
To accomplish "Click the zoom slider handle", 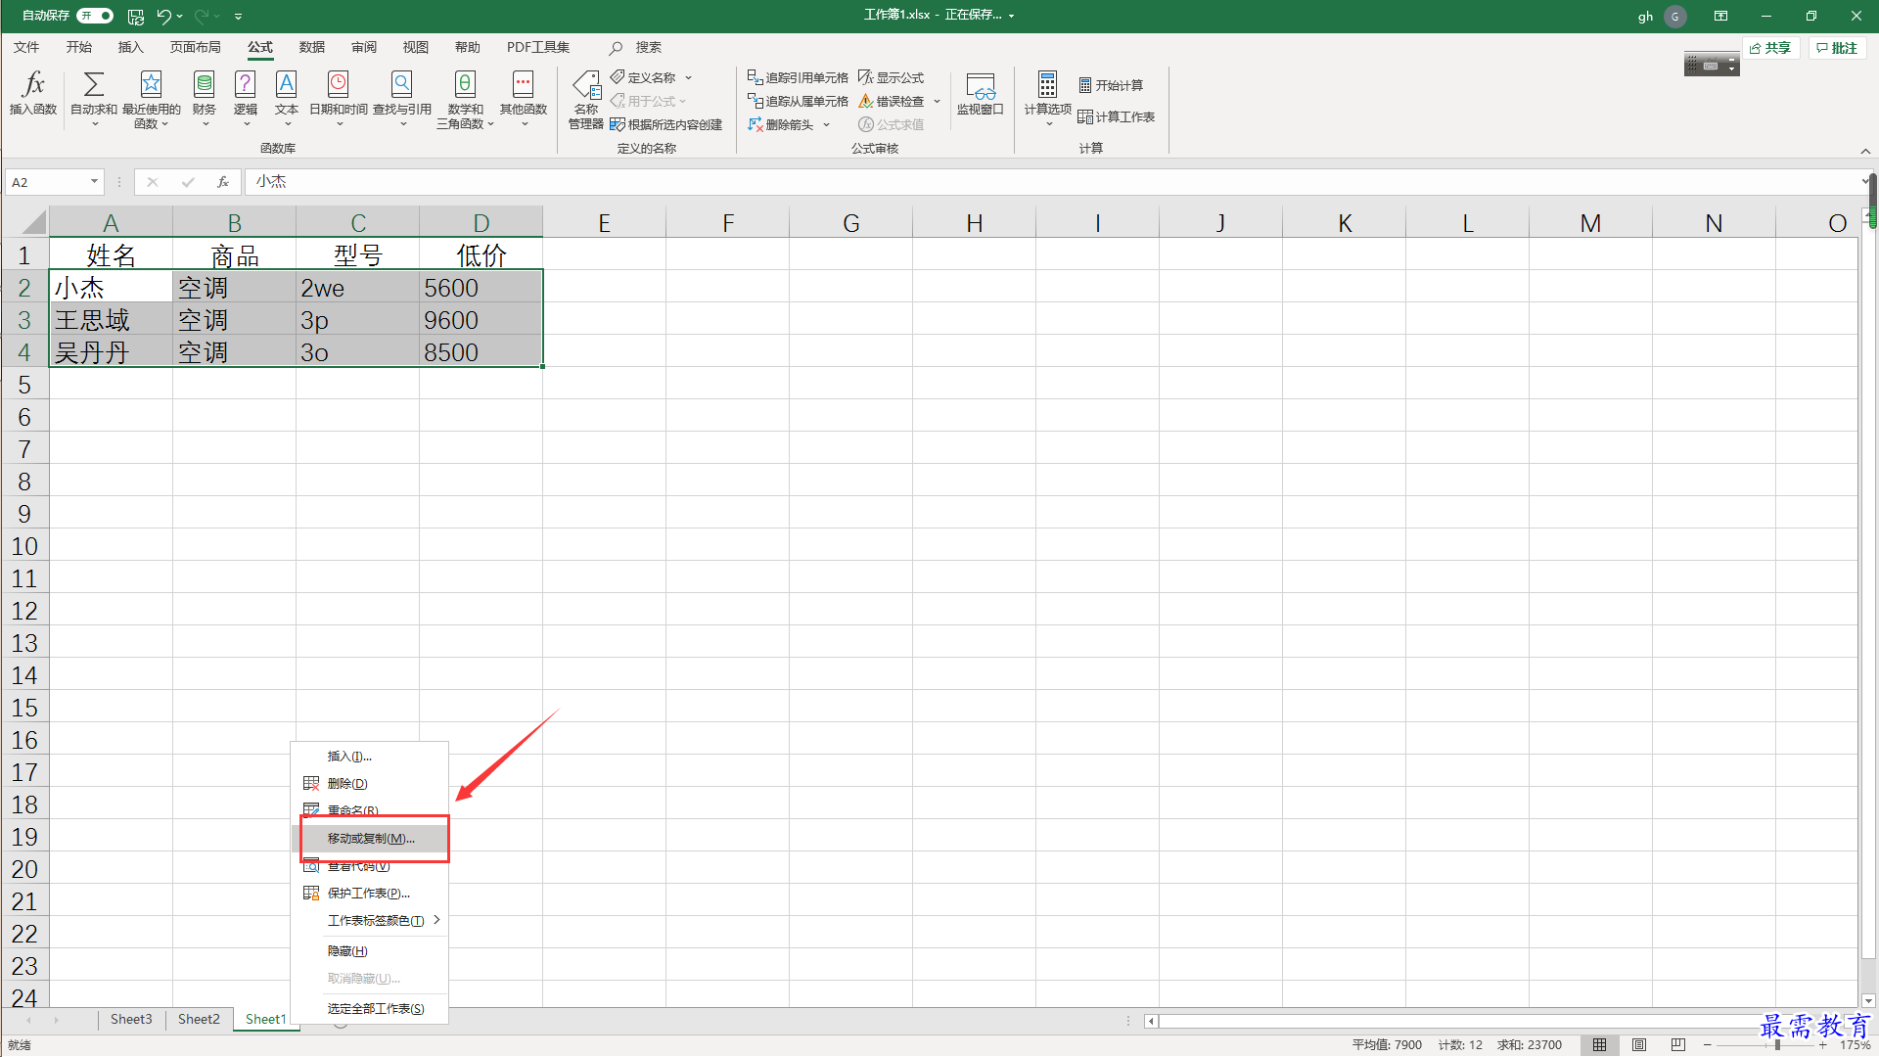I will (1777, 1045).
